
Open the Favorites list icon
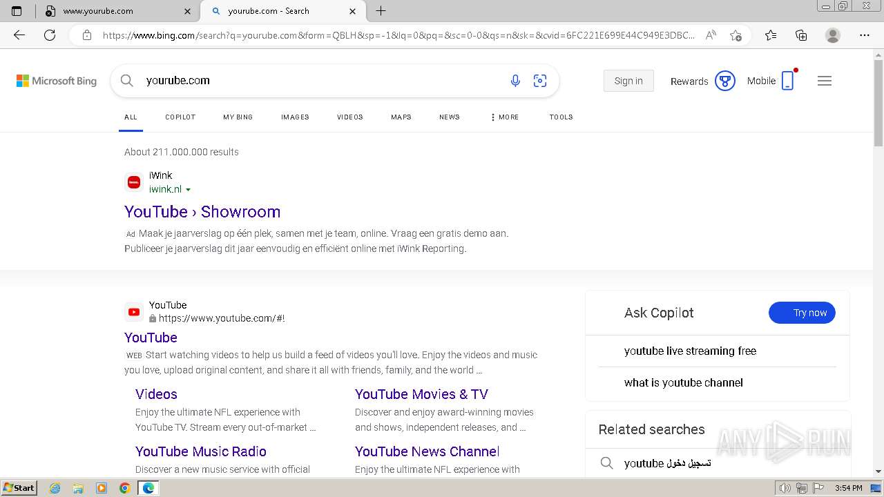[x=771, y=35]
